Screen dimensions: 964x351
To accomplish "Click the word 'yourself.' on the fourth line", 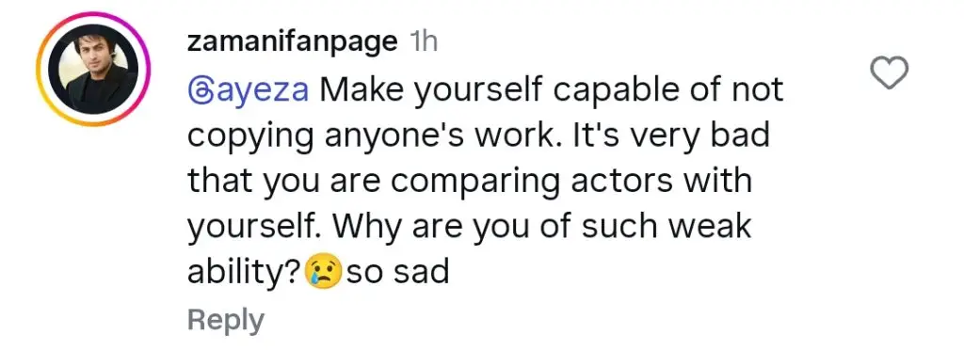I will pyautogui.click(x=255, y=227).
